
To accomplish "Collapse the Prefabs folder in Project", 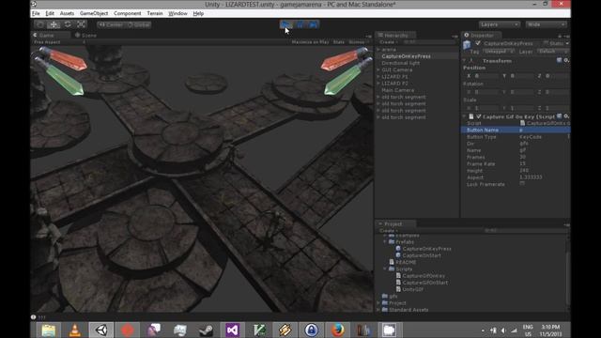I will pos(385,242).
